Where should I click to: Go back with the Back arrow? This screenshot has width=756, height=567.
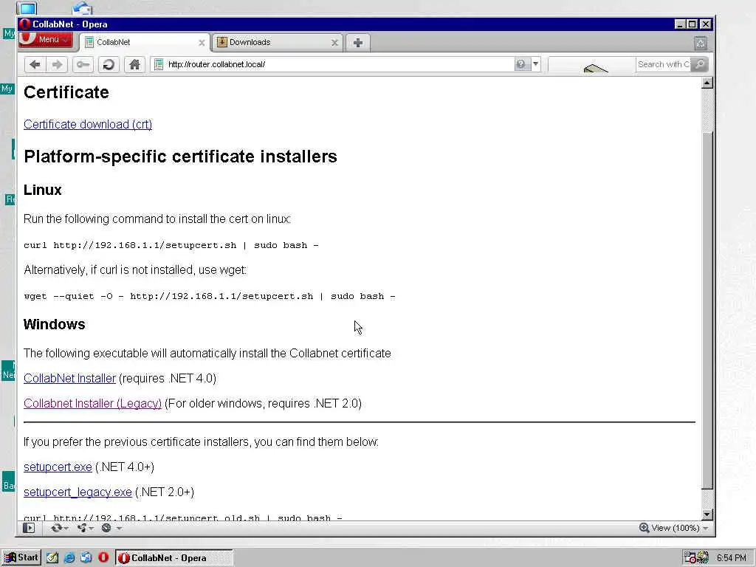pyautogui.click(x=35, y=65)
